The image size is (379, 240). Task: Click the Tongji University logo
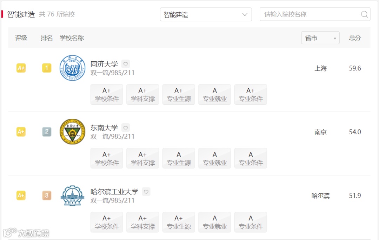tap(72, 68)
